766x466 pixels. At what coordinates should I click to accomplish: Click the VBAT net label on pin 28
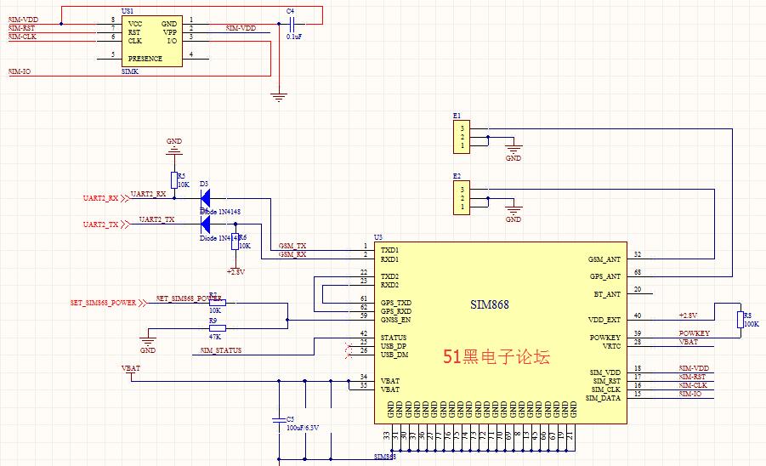click(x=689, y=342)
